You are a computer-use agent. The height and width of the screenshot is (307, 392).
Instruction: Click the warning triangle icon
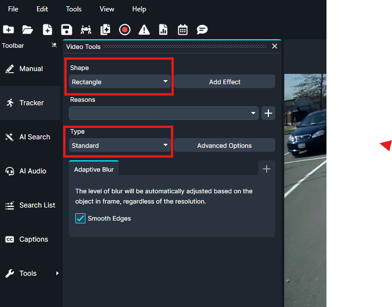(x=144, y=30)
